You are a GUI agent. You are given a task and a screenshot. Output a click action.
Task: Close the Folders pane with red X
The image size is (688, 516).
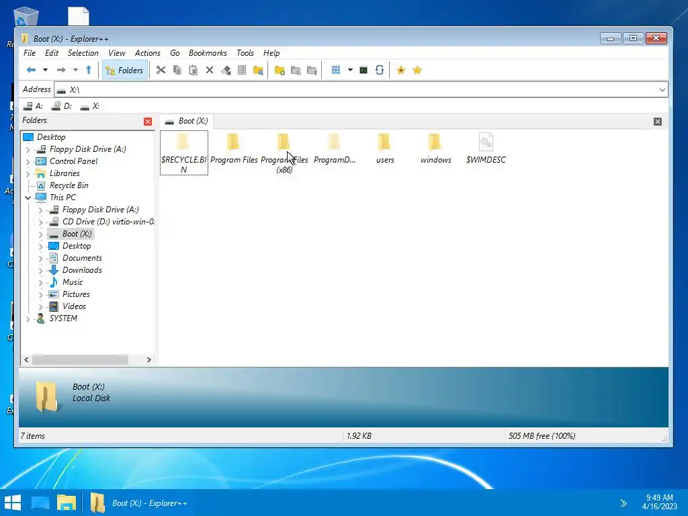click(x=148, y=122)
